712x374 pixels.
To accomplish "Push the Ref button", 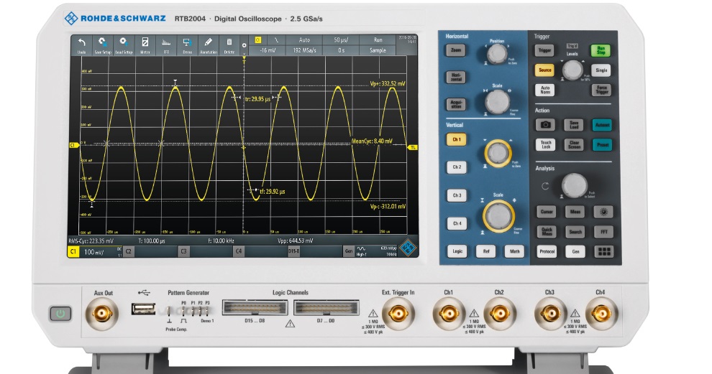I will tap(486, 251).
